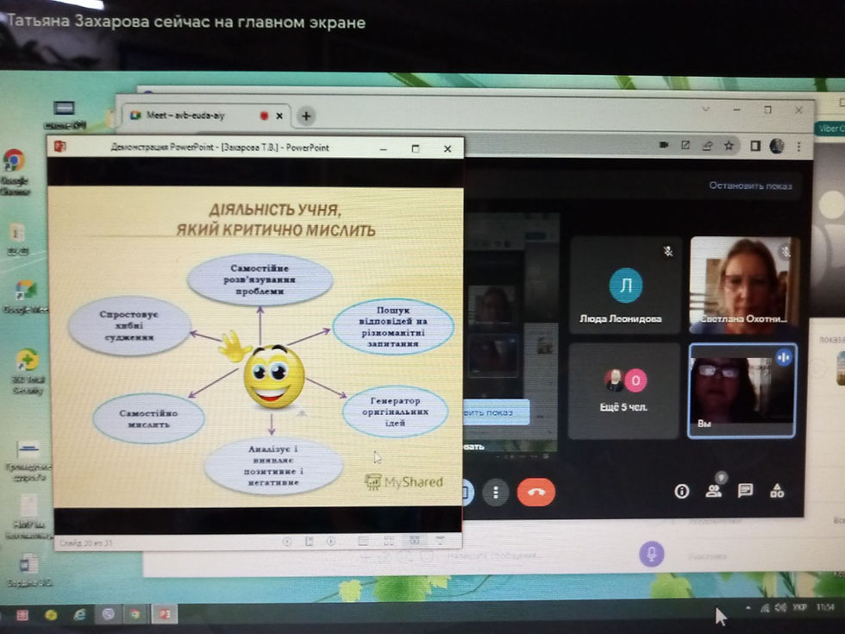Bookmark the page with the star icon
The image size is (845, 634).
tap(729, 147)
